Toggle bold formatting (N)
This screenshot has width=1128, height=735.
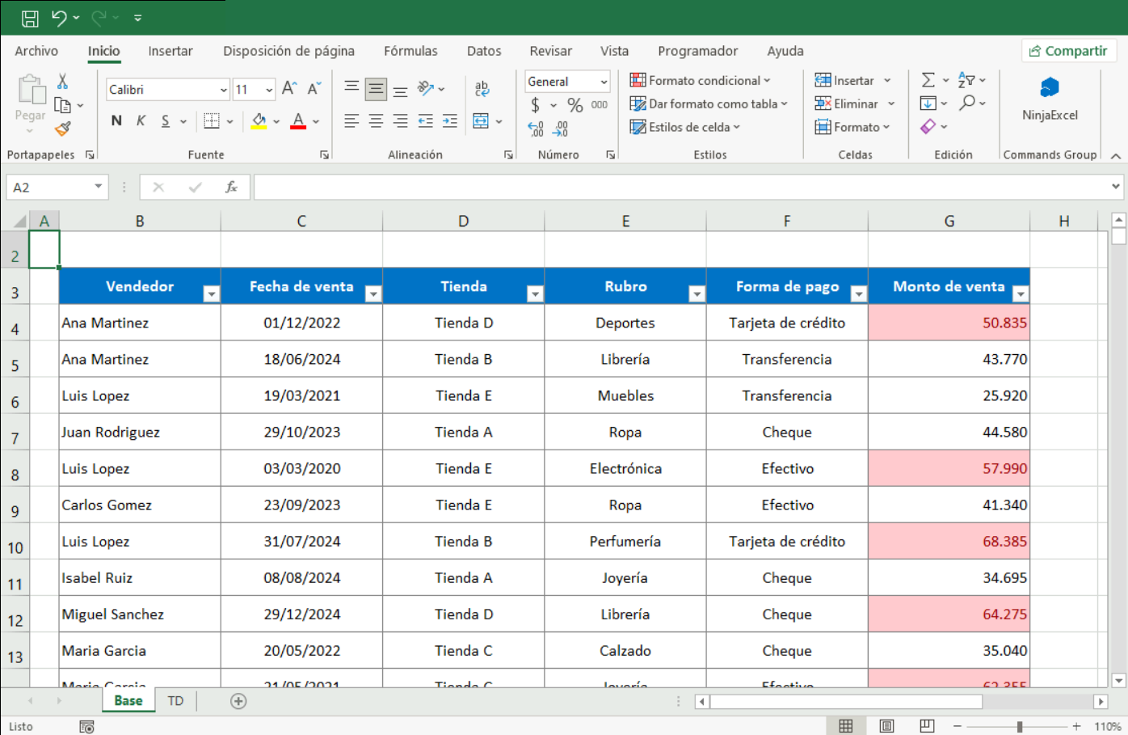116,121
